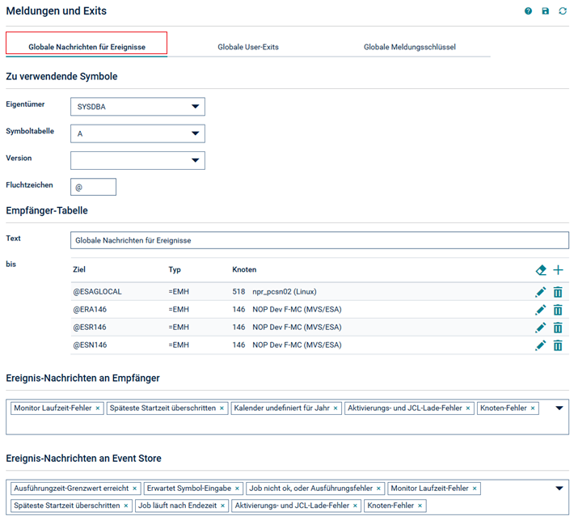Expand Ereignis-Nachrichten an Empfänger multiselect arrow

point(559,408)
